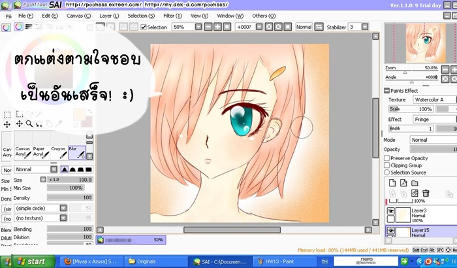Create a new layer in layer panel

click(392, 183)
